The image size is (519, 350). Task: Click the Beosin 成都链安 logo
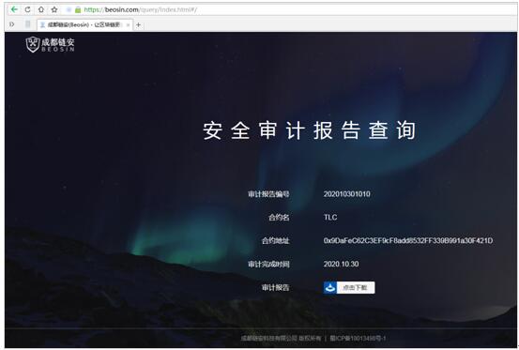51,44
